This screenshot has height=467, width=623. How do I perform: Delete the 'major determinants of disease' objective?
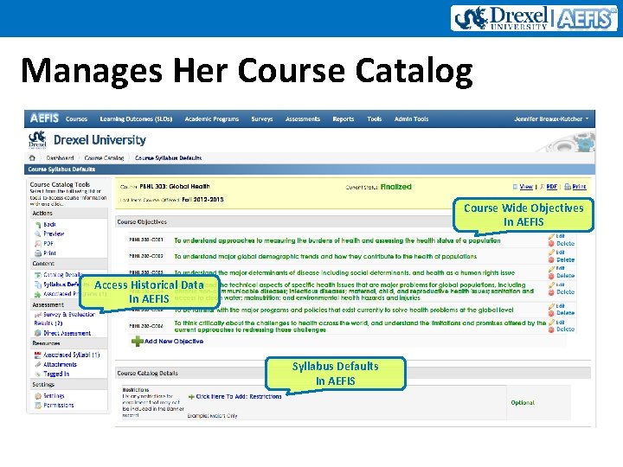pos(565,276)
